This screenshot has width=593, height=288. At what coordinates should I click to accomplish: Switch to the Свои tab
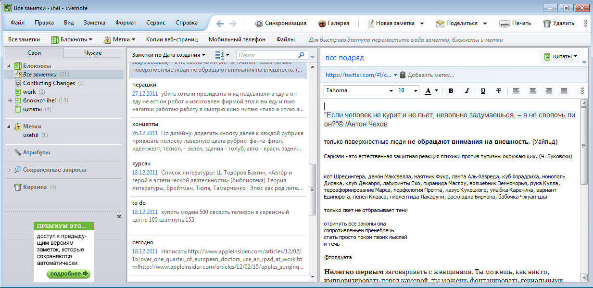point(34,53)
